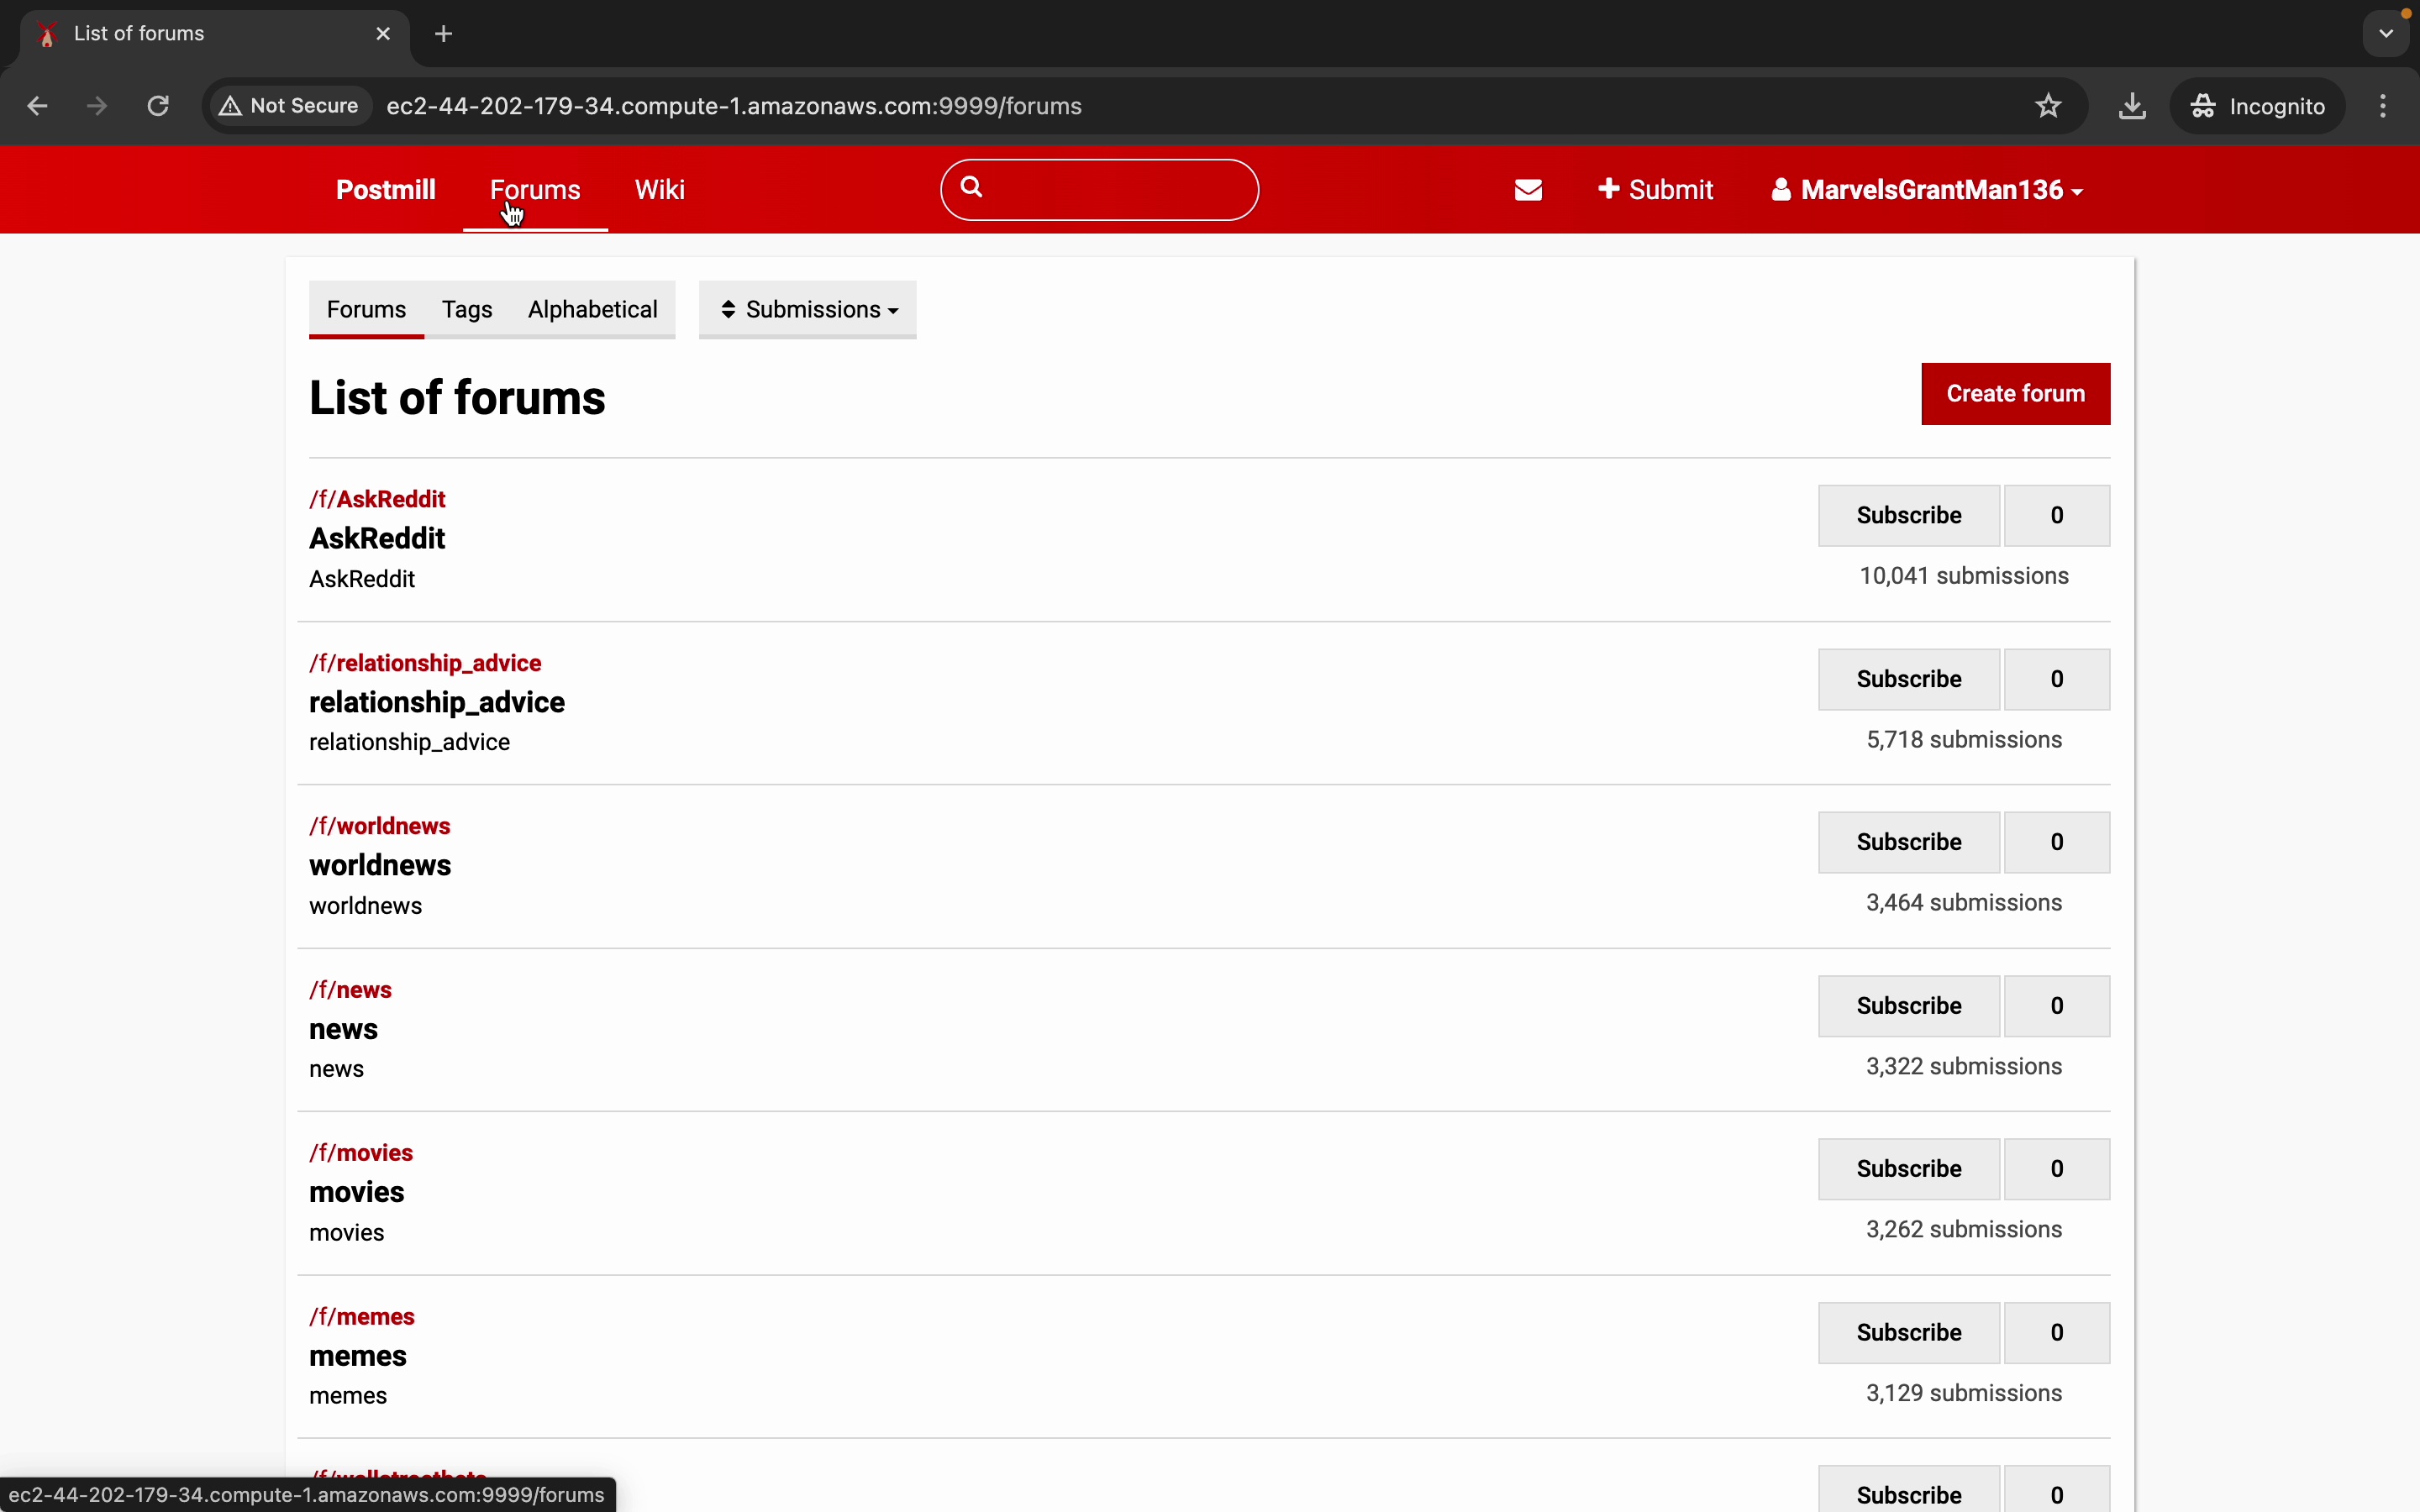Screen dimensions: 2420x1512
Task: Open a new browser tab
Action: tap(444, 34)
